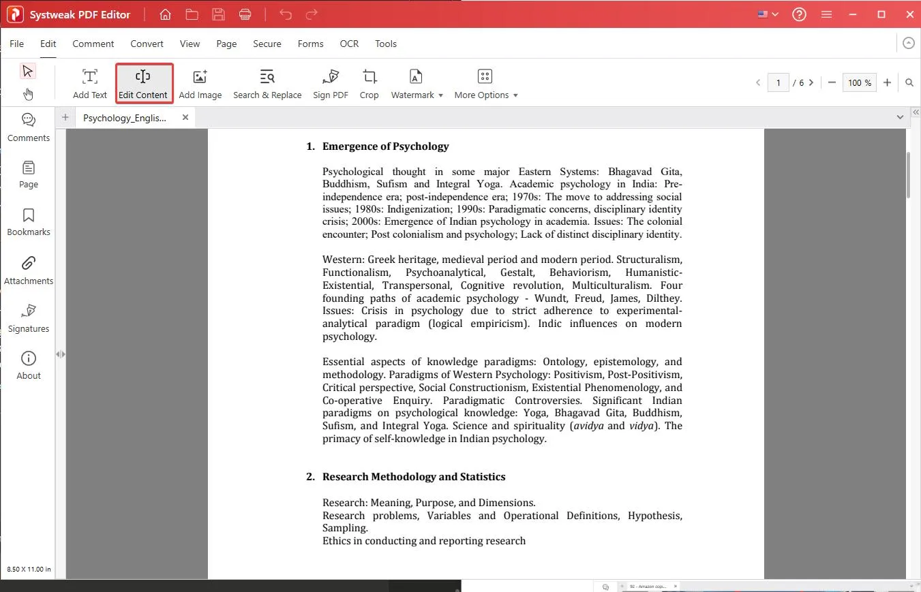The width and height of the screenshot is (921, 592).
Task: Open the Convert menu
Action: 147,44
